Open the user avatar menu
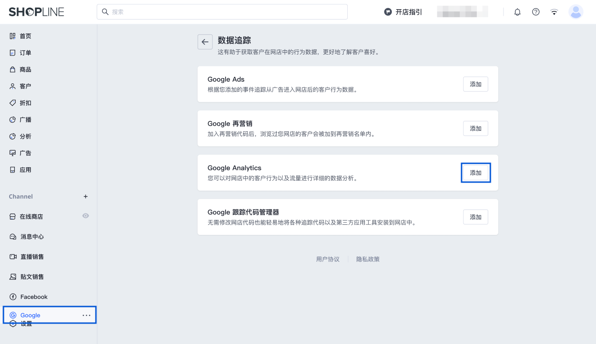 click(576, 12)
